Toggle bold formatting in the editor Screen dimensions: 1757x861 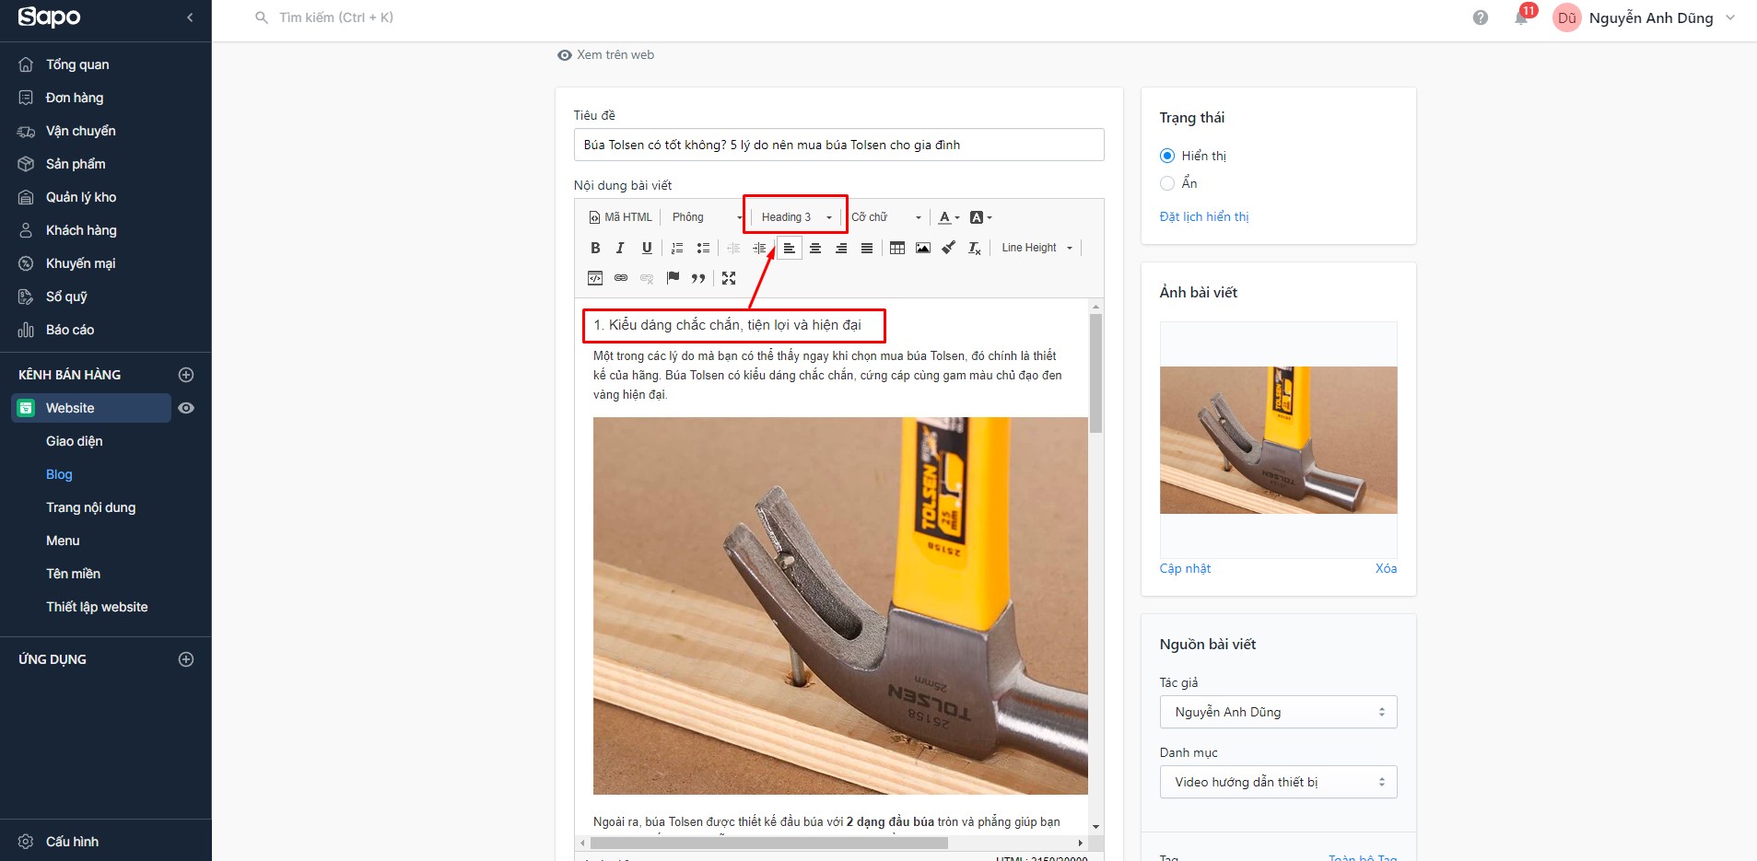[595, 248]
